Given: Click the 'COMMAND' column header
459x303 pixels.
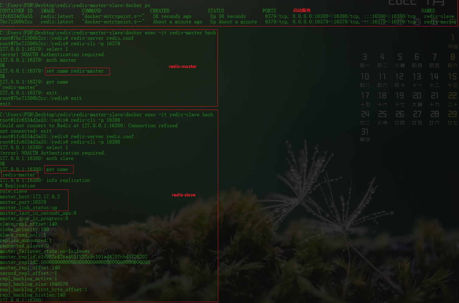Looking at the screenshot, I should (x=91, y=11).
